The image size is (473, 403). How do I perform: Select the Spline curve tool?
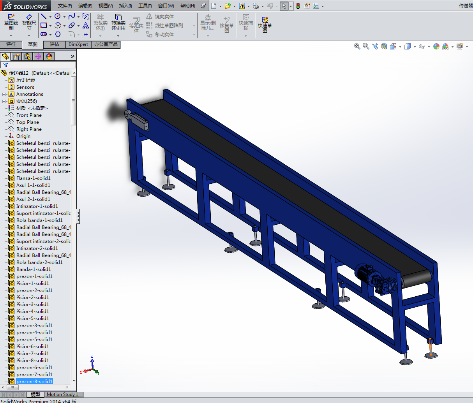coord(71,16)
